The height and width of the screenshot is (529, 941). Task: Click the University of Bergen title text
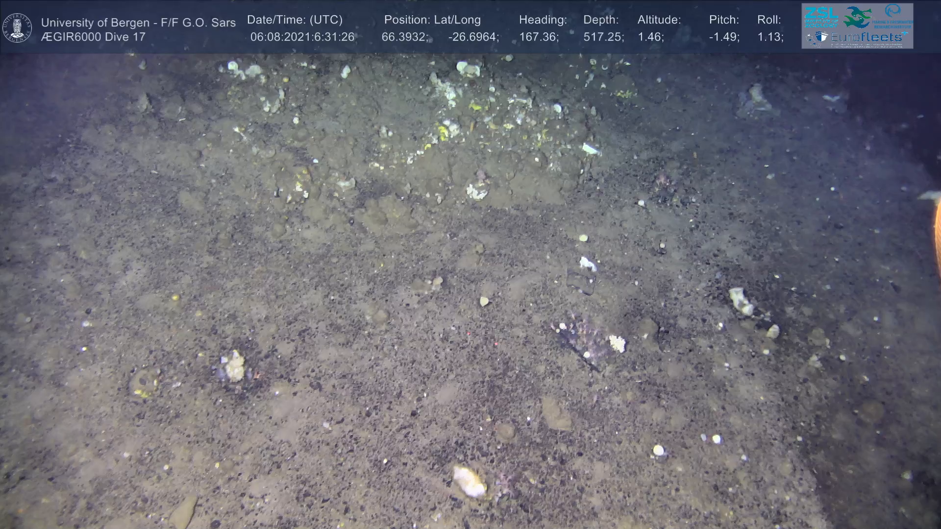click(138, 23)
